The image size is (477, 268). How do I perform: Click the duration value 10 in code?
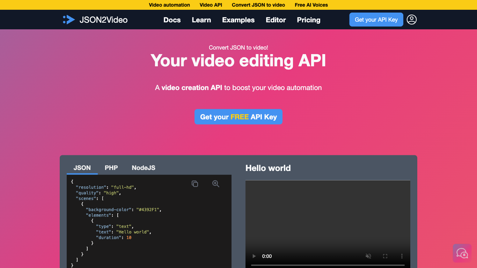tap(129, 238)
